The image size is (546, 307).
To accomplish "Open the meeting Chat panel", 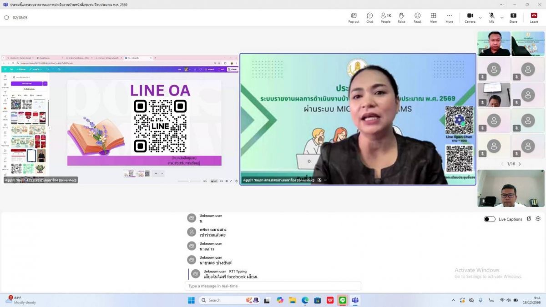I will 369,17.
